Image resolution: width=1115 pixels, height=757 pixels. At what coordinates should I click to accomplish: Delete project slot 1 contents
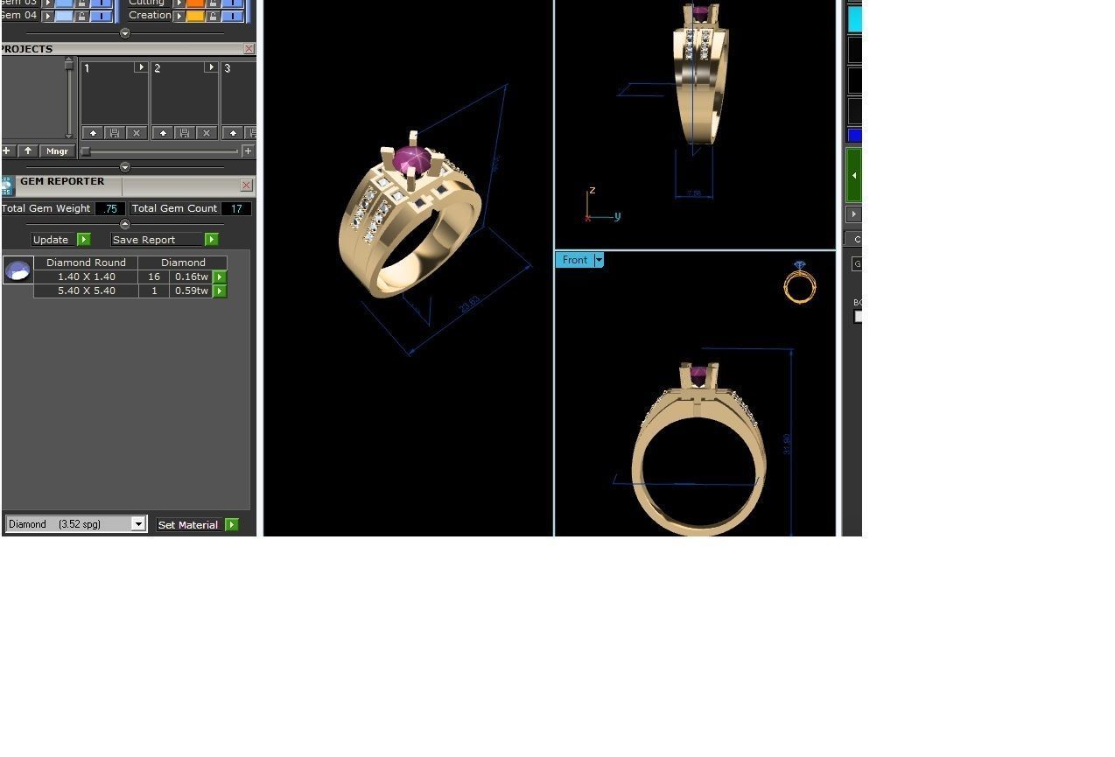point(137,133)
